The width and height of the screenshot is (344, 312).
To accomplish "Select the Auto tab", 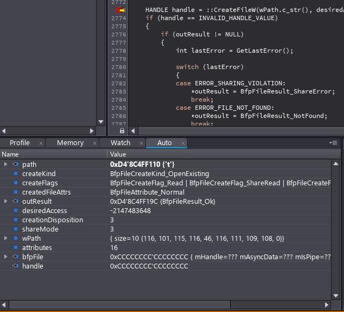I will [164, 143].
